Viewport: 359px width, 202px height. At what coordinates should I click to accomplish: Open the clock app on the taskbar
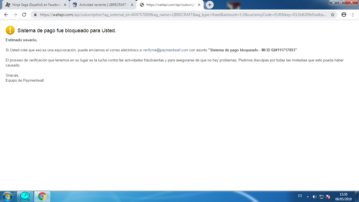(x=25, y=196)
